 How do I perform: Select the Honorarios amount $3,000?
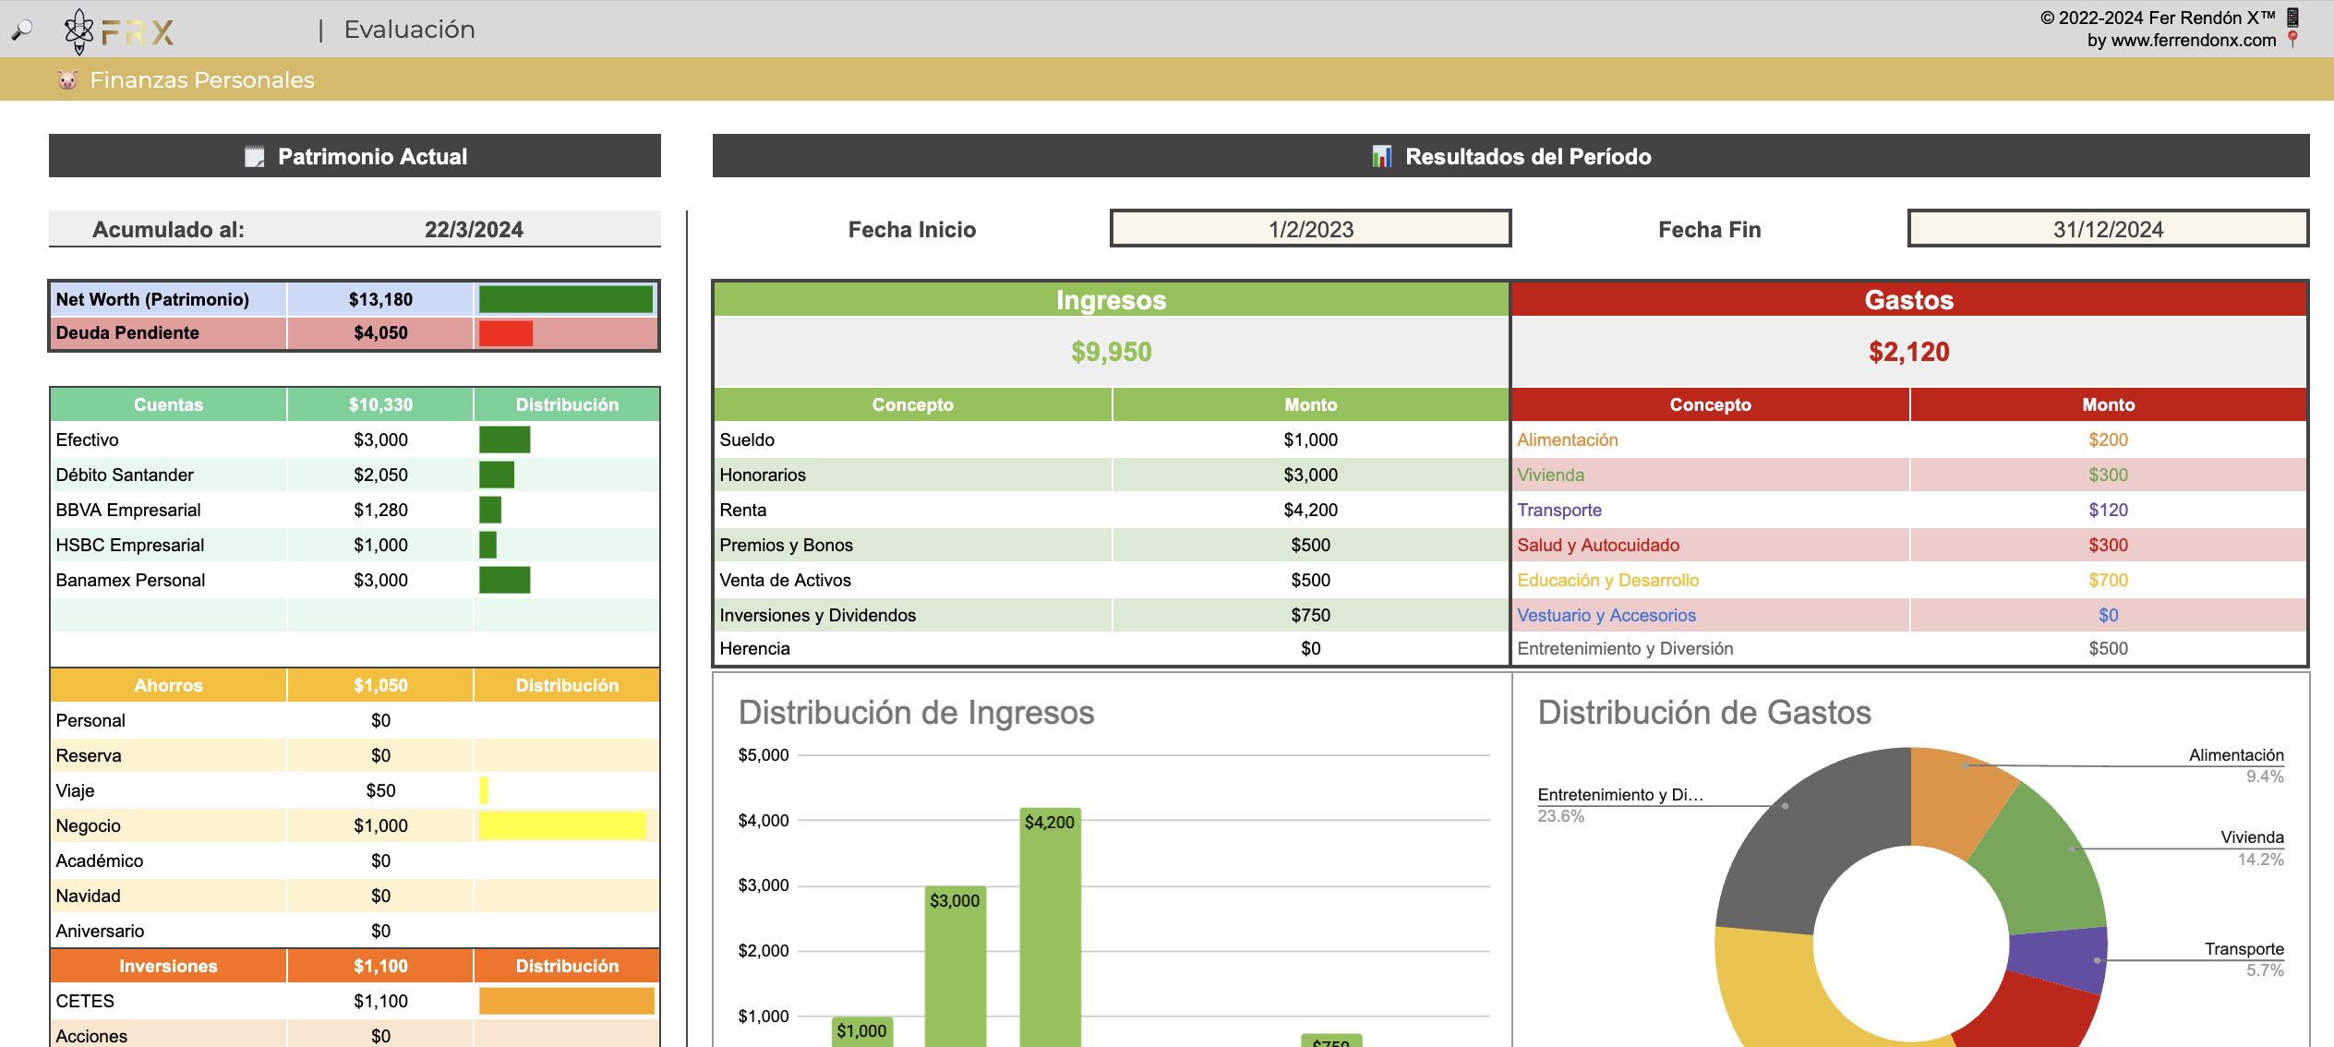tap(1310, 475)
